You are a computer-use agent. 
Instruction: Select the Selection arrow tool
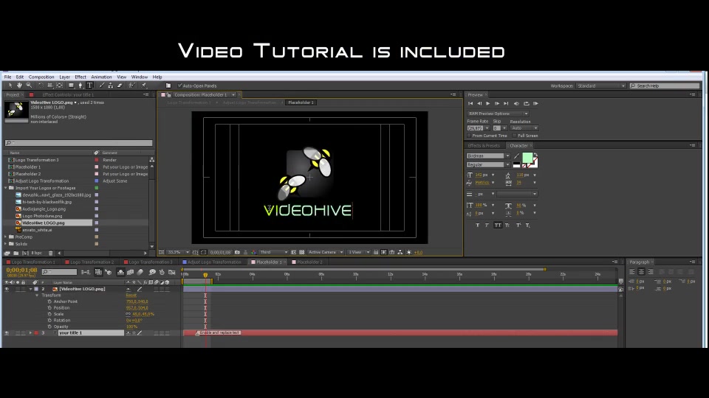(x=10, y=85)
